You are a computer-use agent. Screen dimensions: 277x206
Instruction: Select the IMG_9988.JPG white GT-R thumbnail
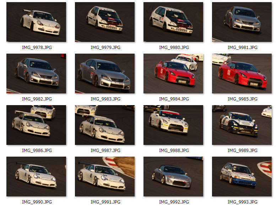tap(173, 125)
